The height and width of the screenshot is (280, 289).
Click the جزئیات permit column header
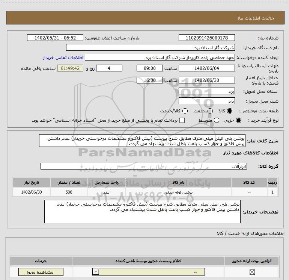tap(41, 261)
